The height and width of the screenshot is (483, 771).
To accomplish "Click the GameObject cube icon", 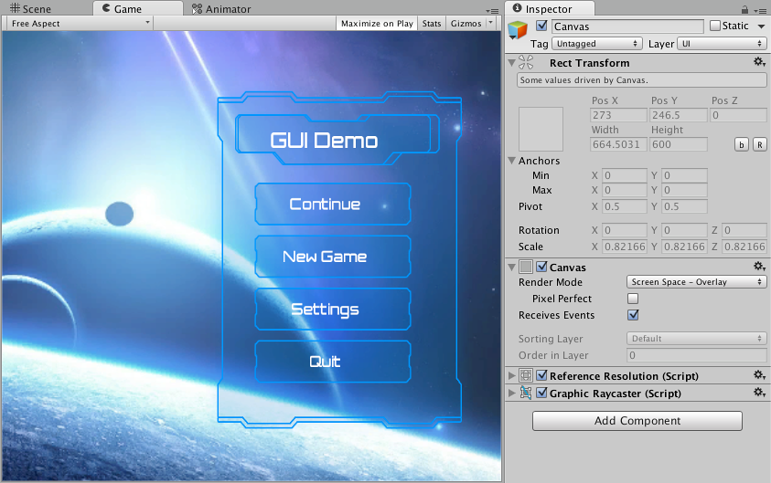I will pyautogui.click(x=518, y=30).
